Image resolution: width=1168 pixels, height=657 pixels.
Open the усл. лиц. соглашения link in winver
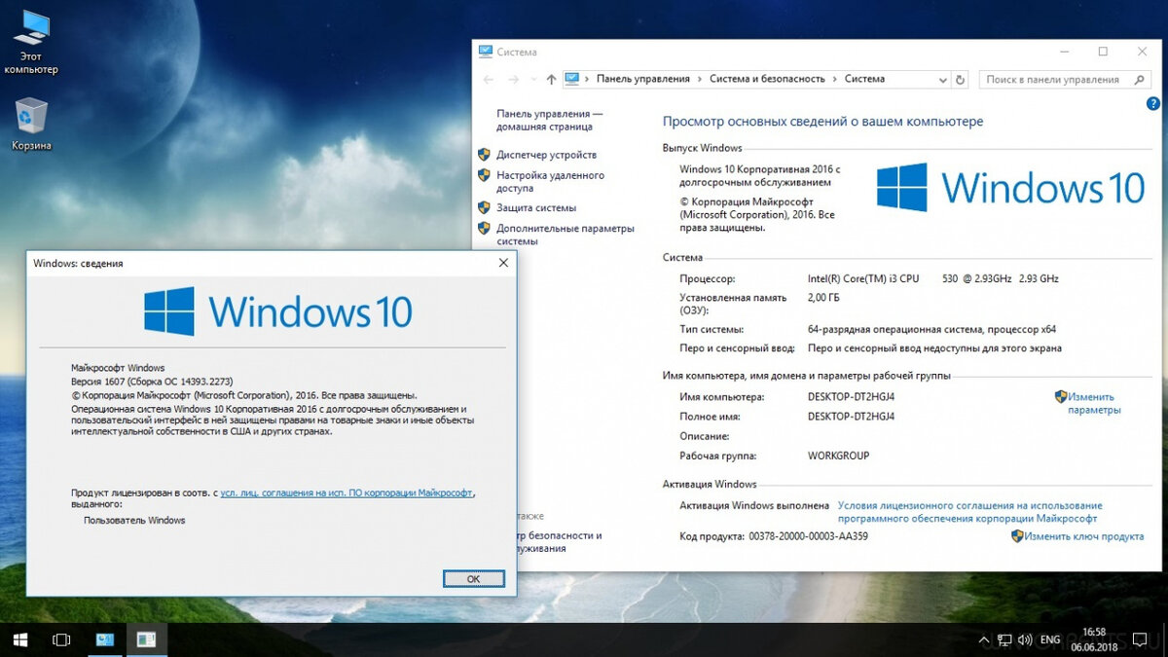tap(347, 493)
